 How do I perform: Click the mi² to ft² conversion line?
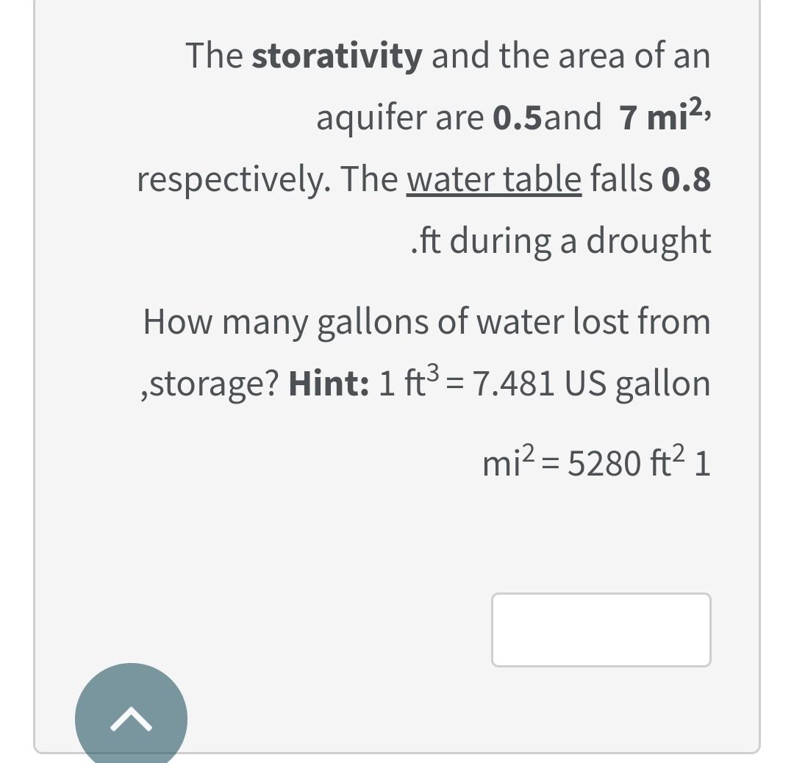point(595,462)
